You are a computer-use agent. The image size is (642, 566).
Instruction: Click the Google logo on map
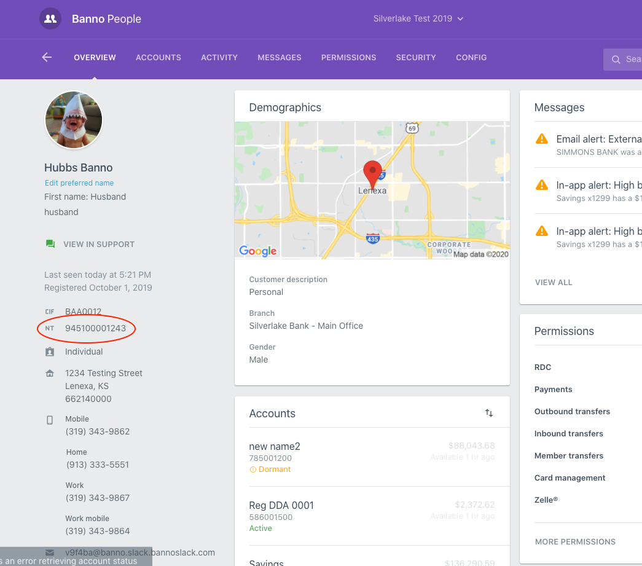258,251
